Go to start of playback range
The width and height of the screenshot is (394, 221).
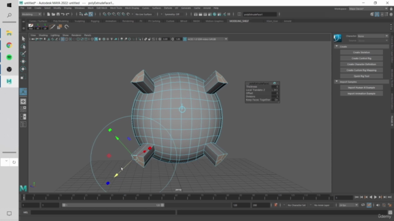tap(356, 197)
